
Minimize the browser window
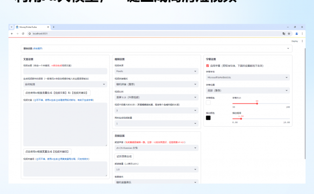[288, 27]
